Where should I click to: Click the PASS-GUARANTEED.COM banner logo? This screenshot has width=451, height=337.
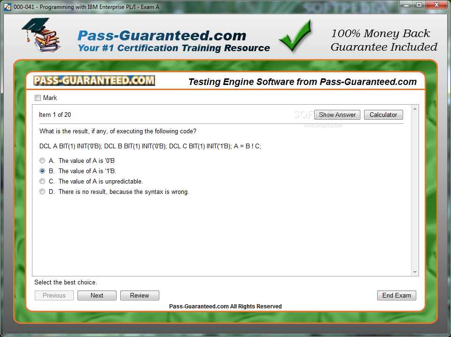pyautogui.click(x=94, y=80)
